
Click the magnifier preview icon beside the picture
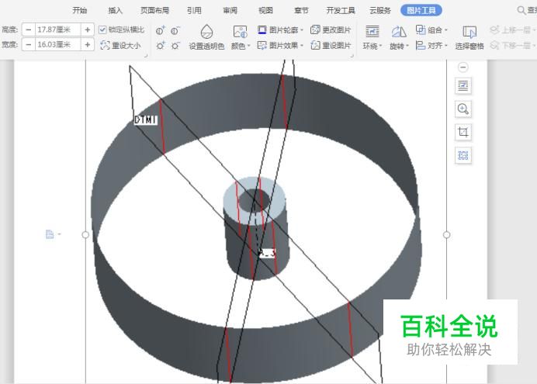coord(463,109)
